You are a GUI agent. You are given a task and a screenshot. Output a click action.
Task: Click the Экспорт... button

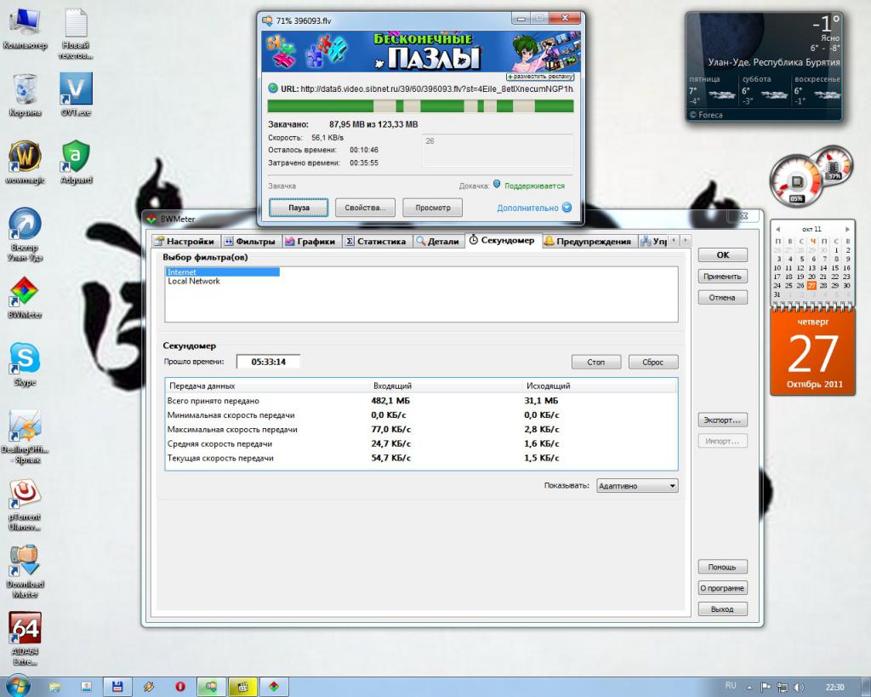722,420
